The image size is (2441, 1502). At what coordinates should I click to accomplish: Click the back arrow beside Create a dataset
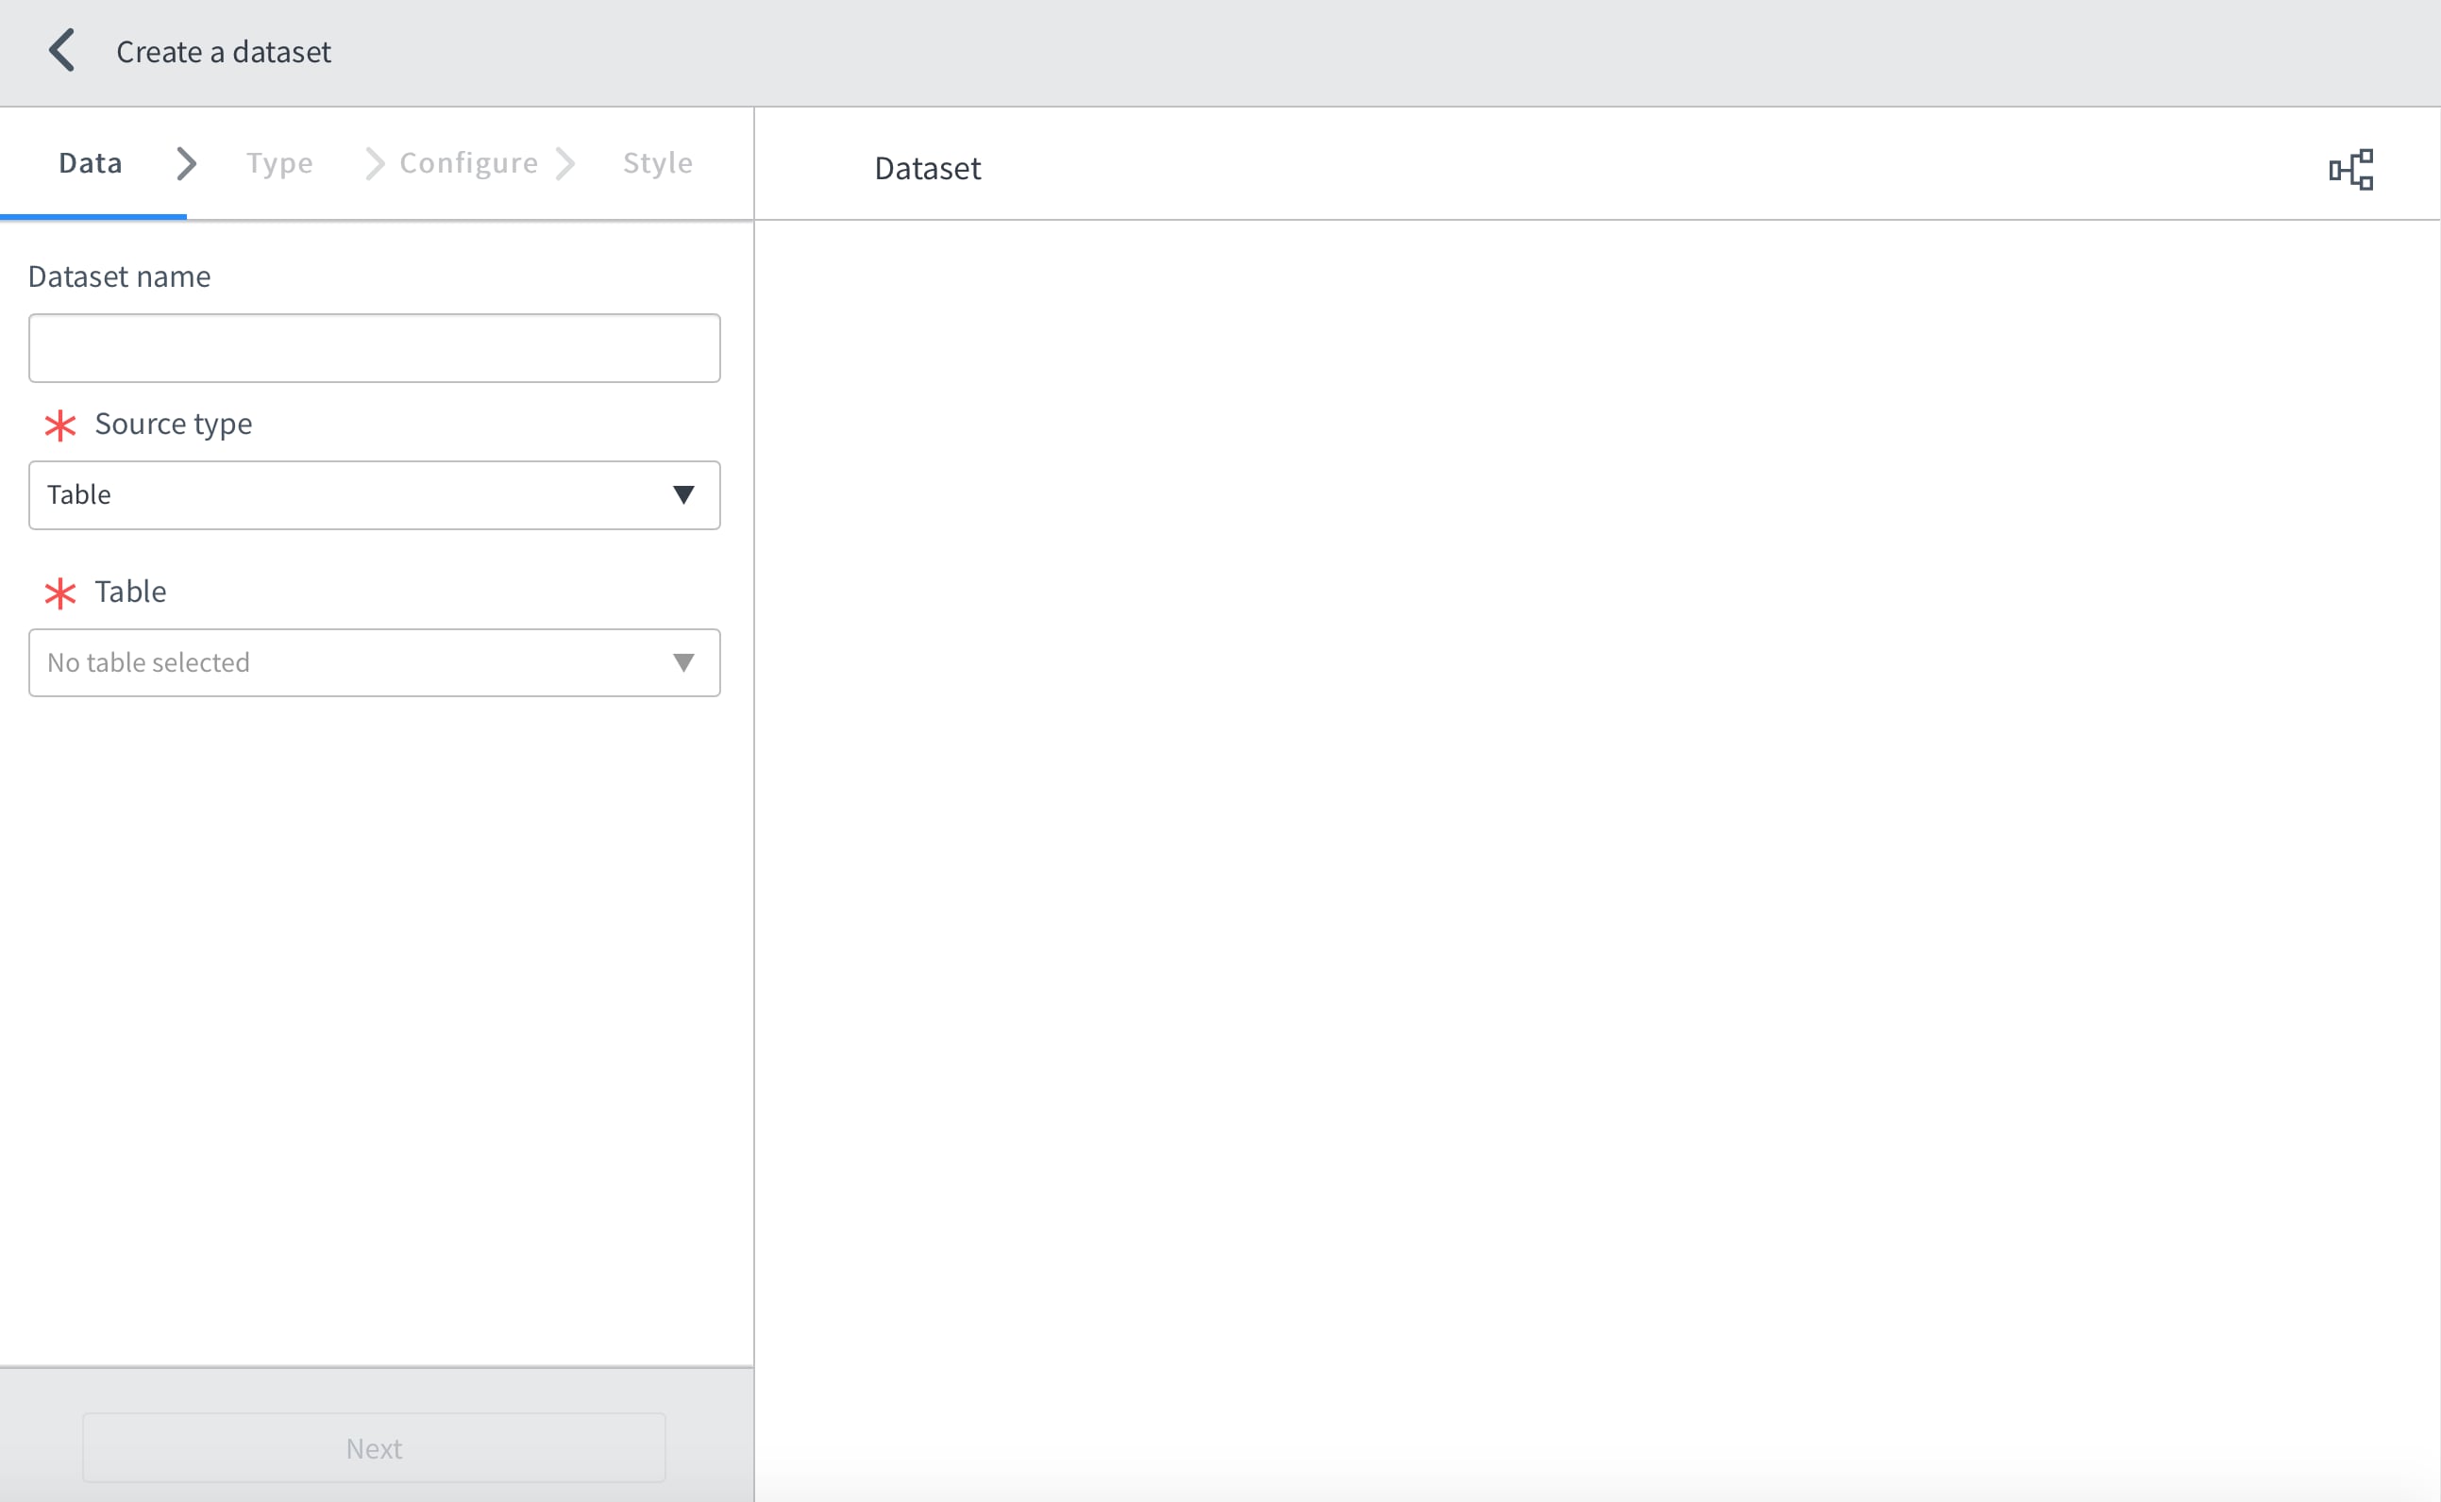61,51
